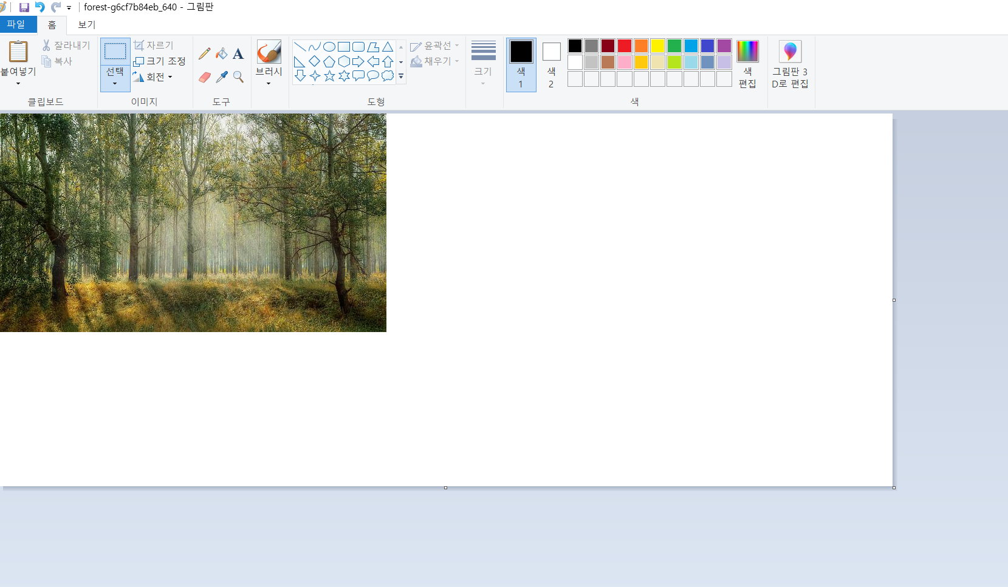Select the Diamond shape
This screenshot has height=587, width=1008.
[315, 61]
